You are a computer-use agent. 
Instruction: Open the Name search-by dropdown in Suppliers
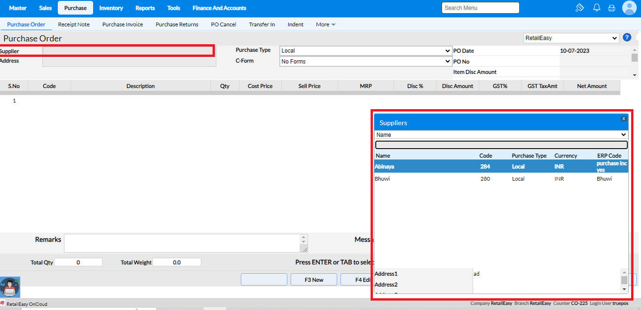pos(501,135)
